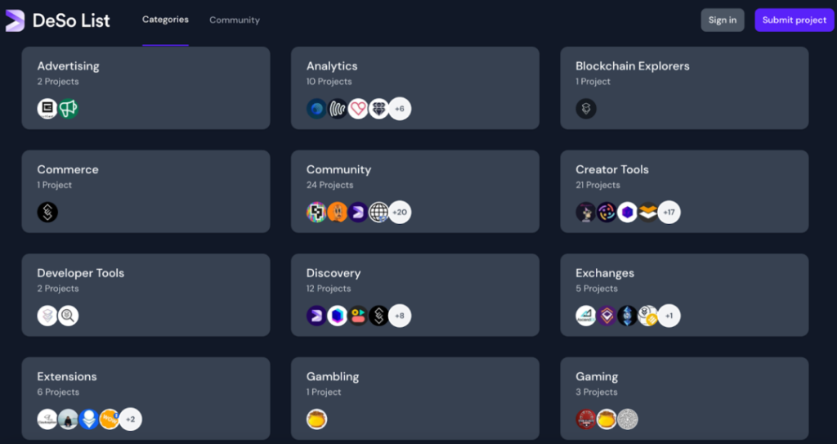This screenshot has width=837, height=444.
Task: Open the Categories tab
Action: (x=165, y=20)
